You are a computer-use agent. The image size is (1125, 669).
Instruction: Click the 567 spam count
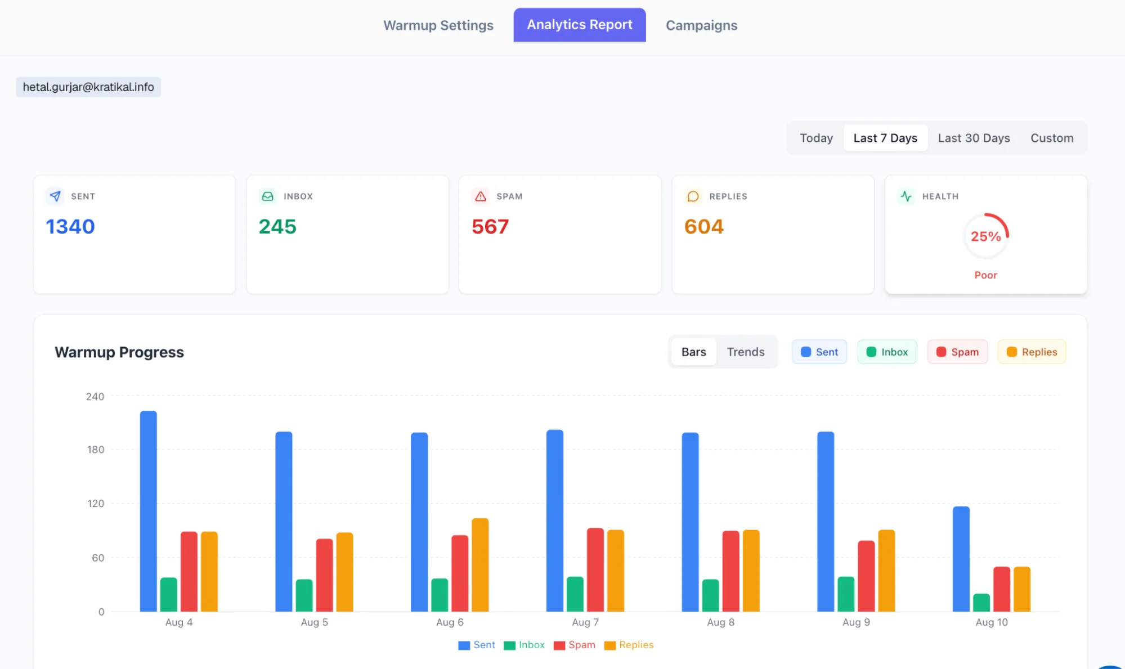pos(490,226)
